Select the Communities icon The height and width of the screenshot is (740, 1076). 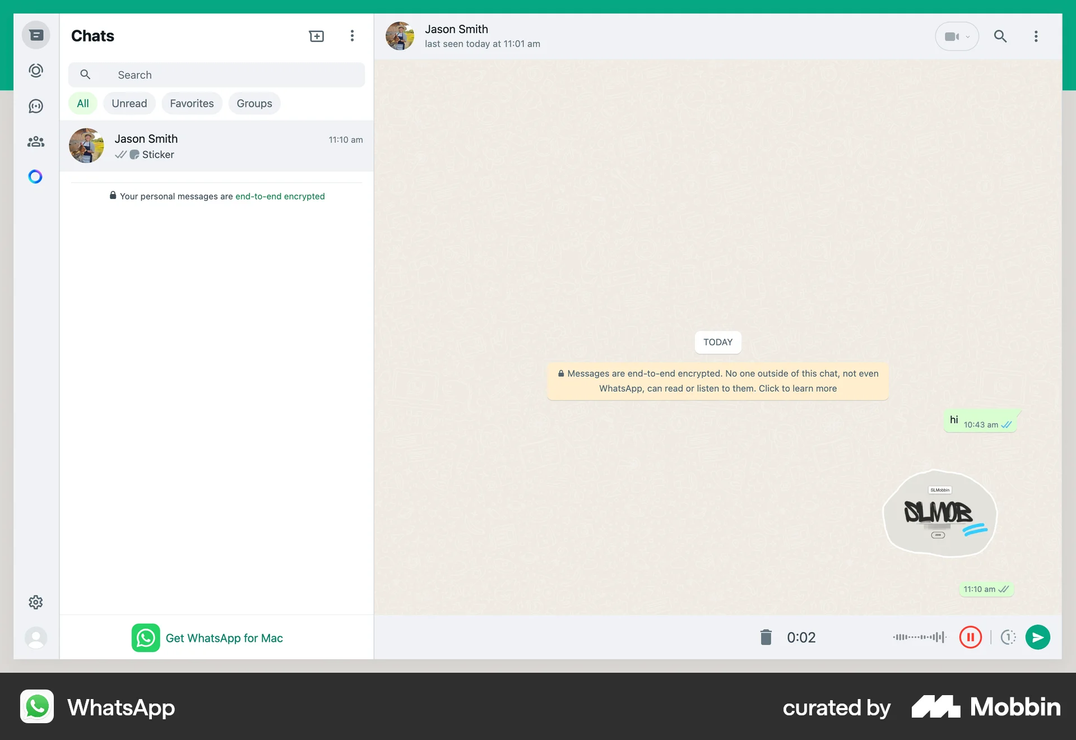36,141
